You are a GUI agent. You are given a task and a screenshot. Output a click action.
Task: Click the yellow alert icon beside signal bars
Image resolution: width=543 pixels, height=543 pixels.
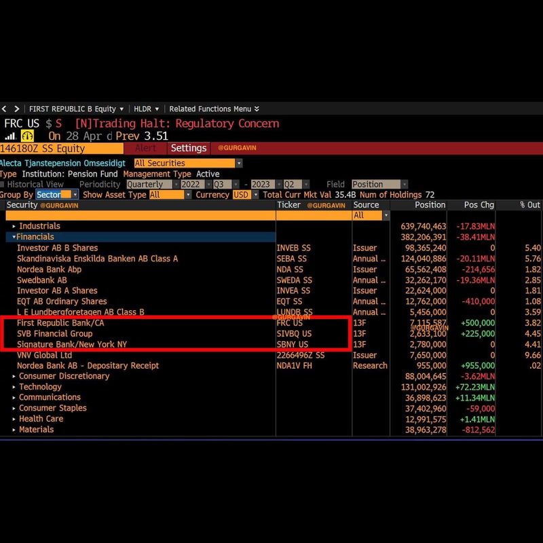[28, 136]
